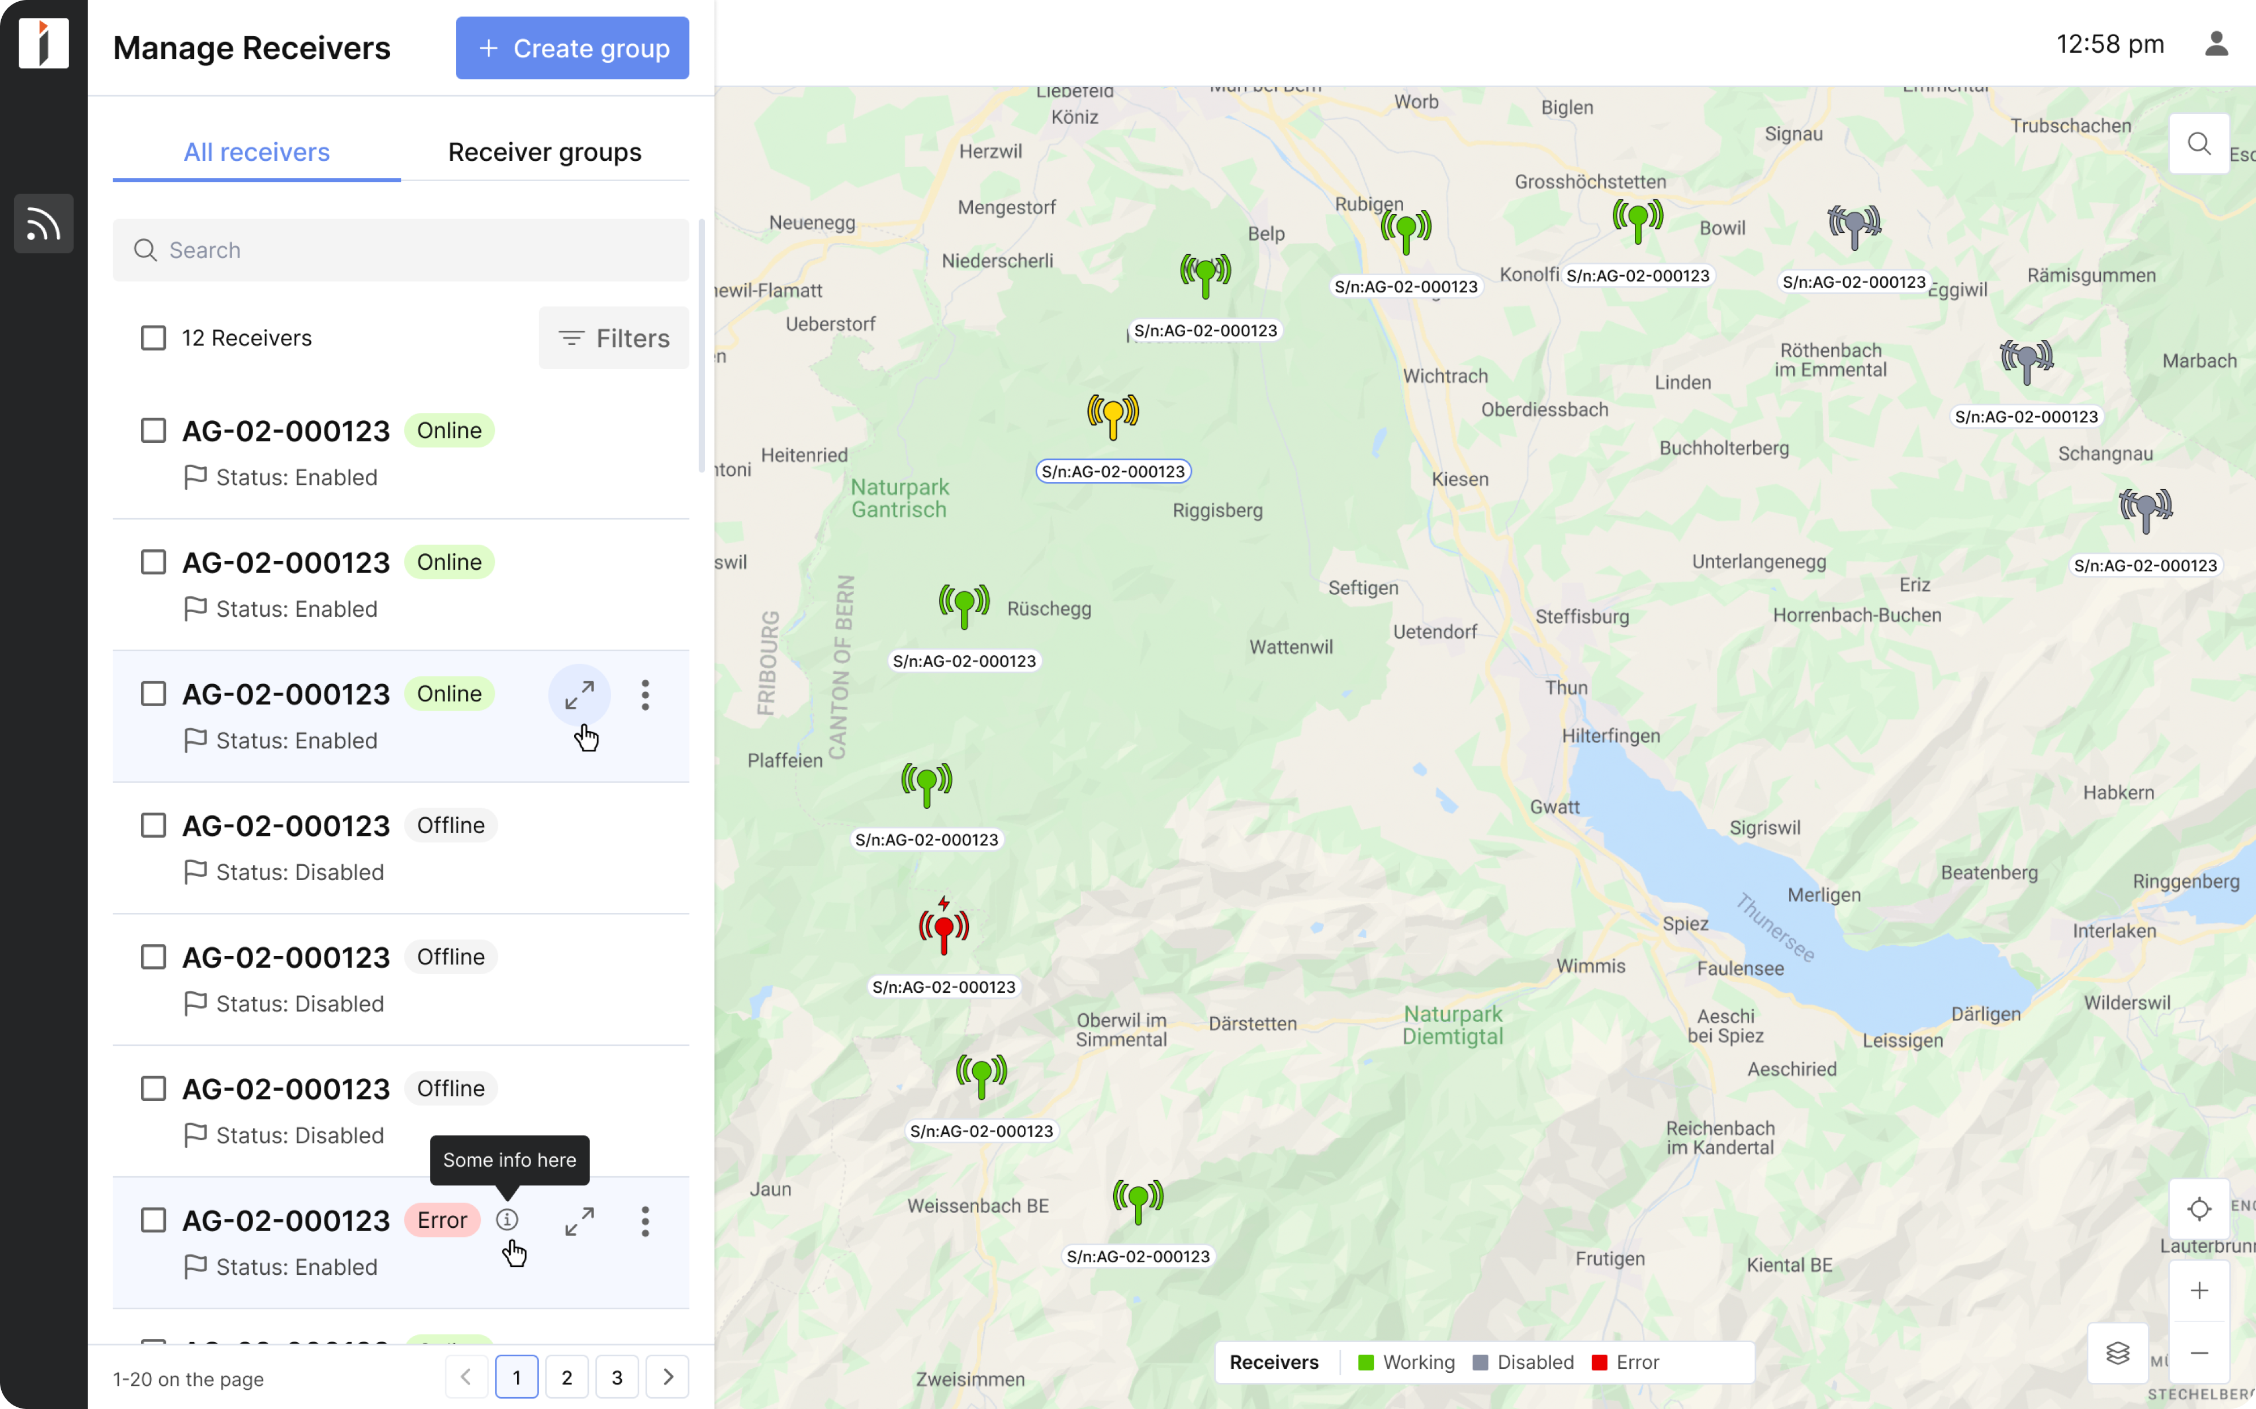Select the All receivers tab
Viewport: 2256px width, 1409px height.
tap(257, 152)
